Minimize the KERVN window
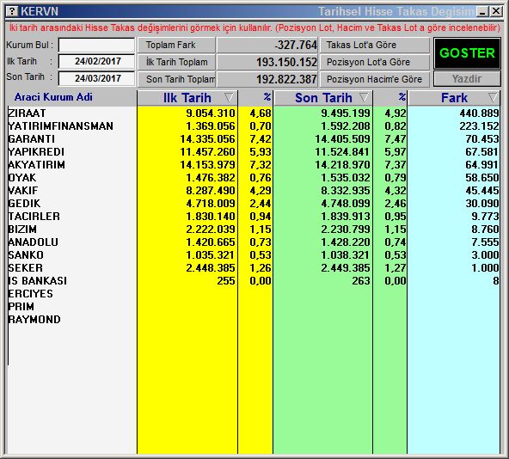The height and width of the screenshot is (459, 509). [482, 12]
